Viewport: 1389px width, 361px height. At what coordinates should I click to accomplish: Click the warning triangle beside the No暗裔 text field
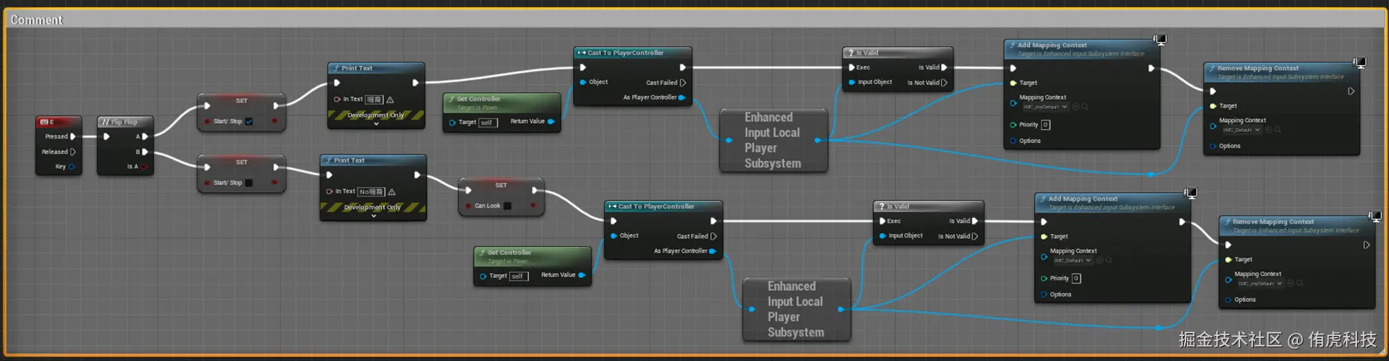coord(392,192)
